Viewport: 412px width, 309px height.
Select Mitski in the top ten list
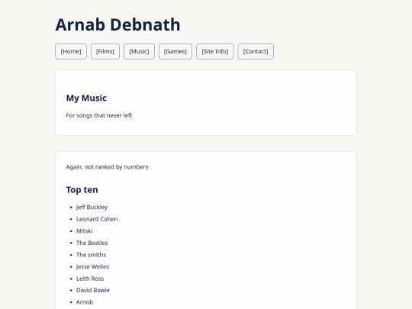click(85, 231)
